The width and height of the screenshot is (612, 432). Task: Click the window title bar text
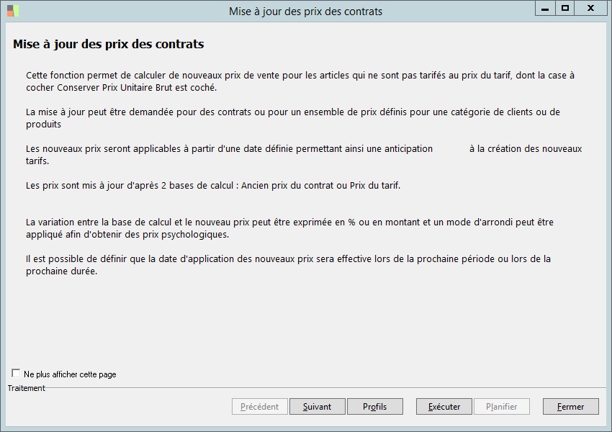(305, 11)
